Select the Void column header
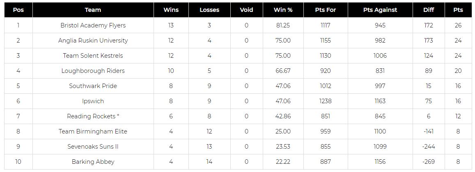Viewport: 475px width, 172px height. pos(246,10)
